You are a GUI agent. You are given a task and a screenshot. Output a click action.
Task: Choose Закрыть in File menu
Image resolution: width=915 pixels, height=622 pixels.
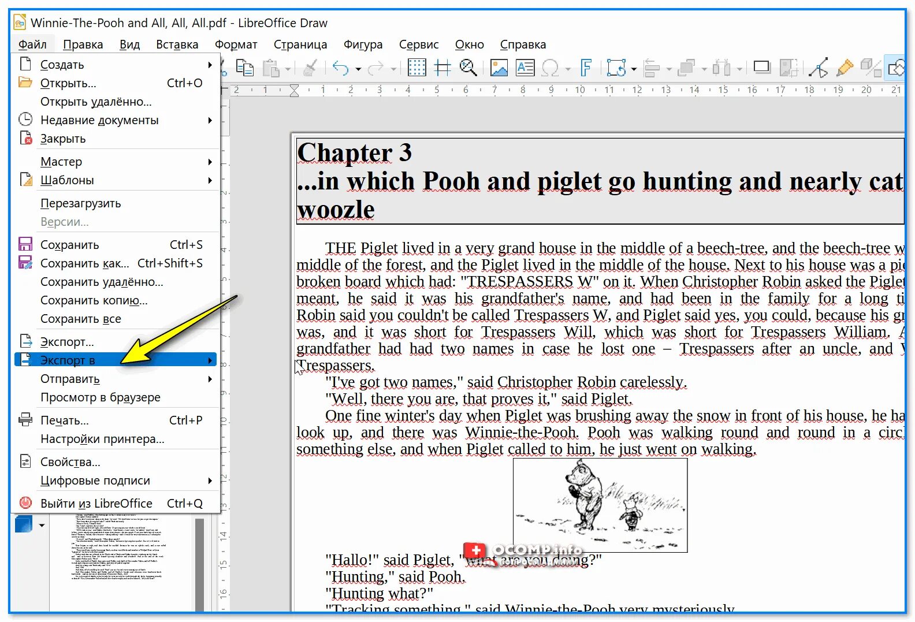pyautogui.click(x=116, y=139)
